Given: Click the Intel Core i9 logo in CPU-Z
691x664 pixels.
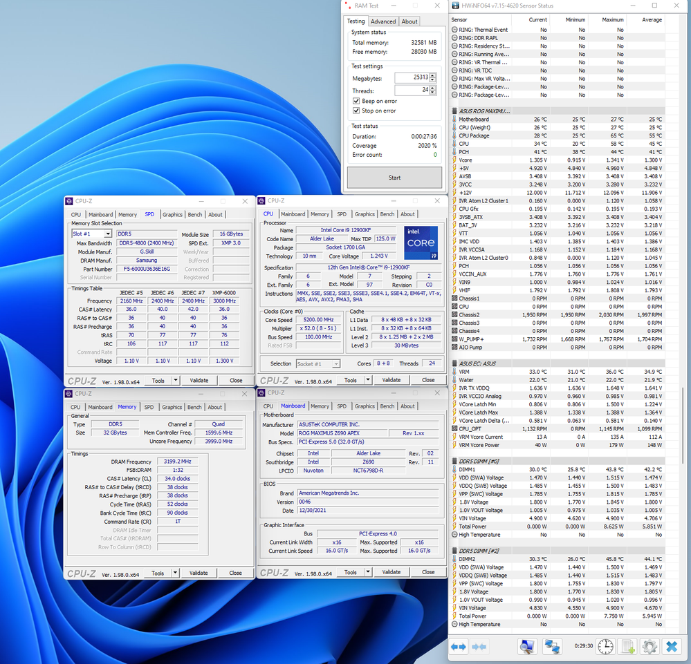Looking at the screenshot, I should [421, 243].
